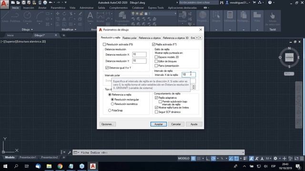Select PolarSnap radio button
The image size is (305, 171).
[110, 110]
